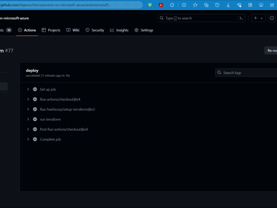Open the browser History icon
This screenshot has height=208, width=277.
[217, 5]
